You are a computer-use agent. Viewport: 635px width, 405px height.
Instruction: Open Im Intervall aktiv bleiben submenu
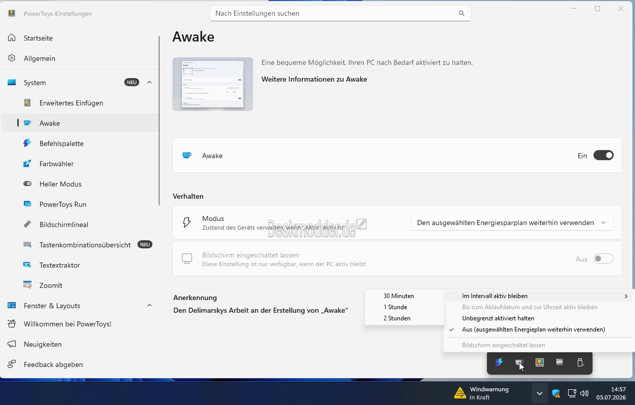539,296
